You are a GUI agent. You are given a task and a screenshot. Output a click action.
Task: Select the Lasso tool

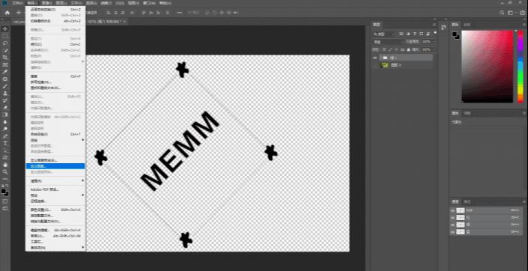(5, 43)
